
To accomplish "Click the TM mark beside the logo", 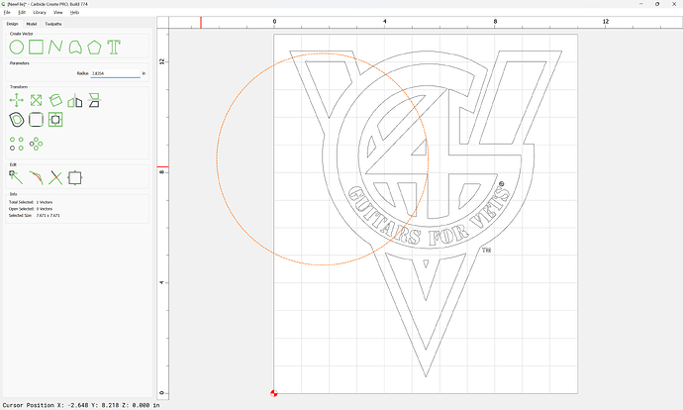I will point(487,251).
